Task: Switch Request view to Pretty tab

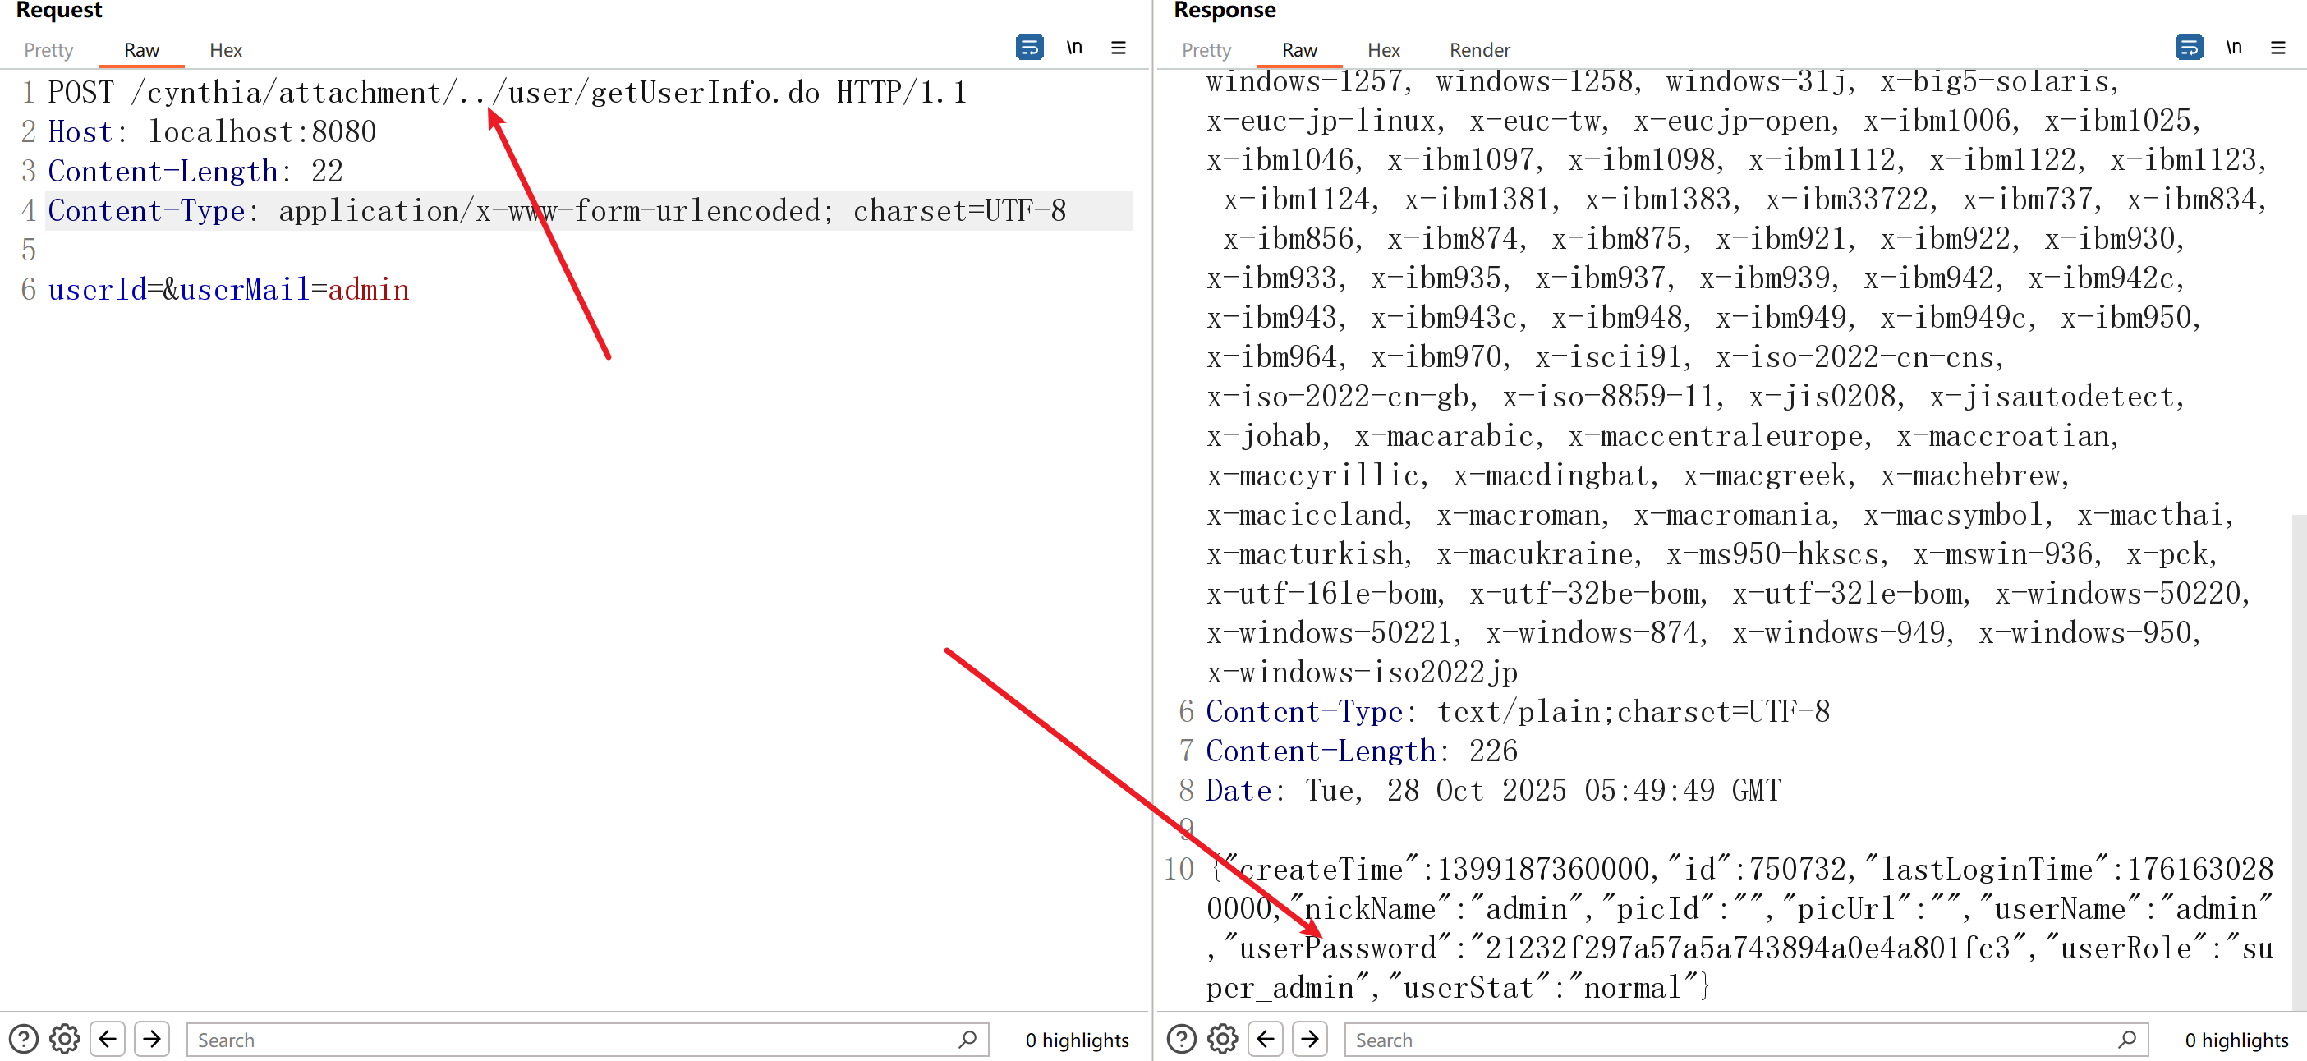Action: click(x=48, y=50)
